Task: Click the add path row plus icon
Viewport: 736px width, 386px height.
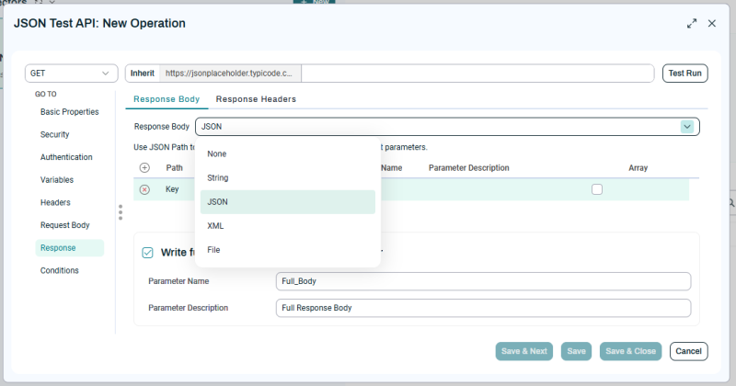Action: 144,168
